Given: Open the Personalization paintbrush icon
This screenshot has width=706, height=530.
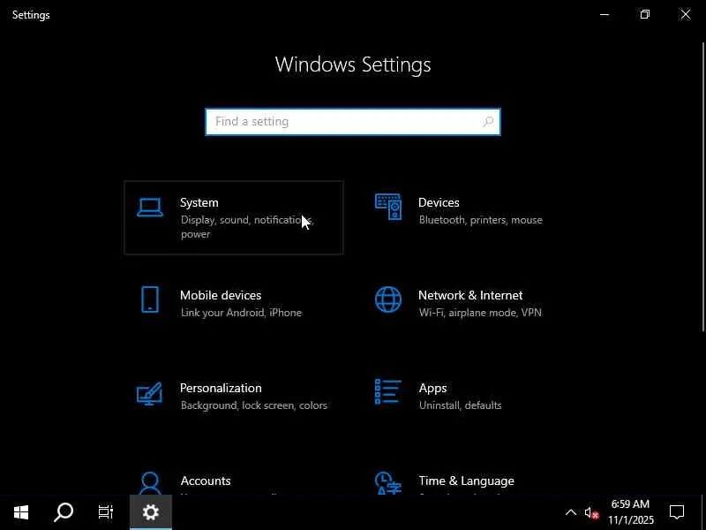Looking at the screenshot, I should 149,393.
